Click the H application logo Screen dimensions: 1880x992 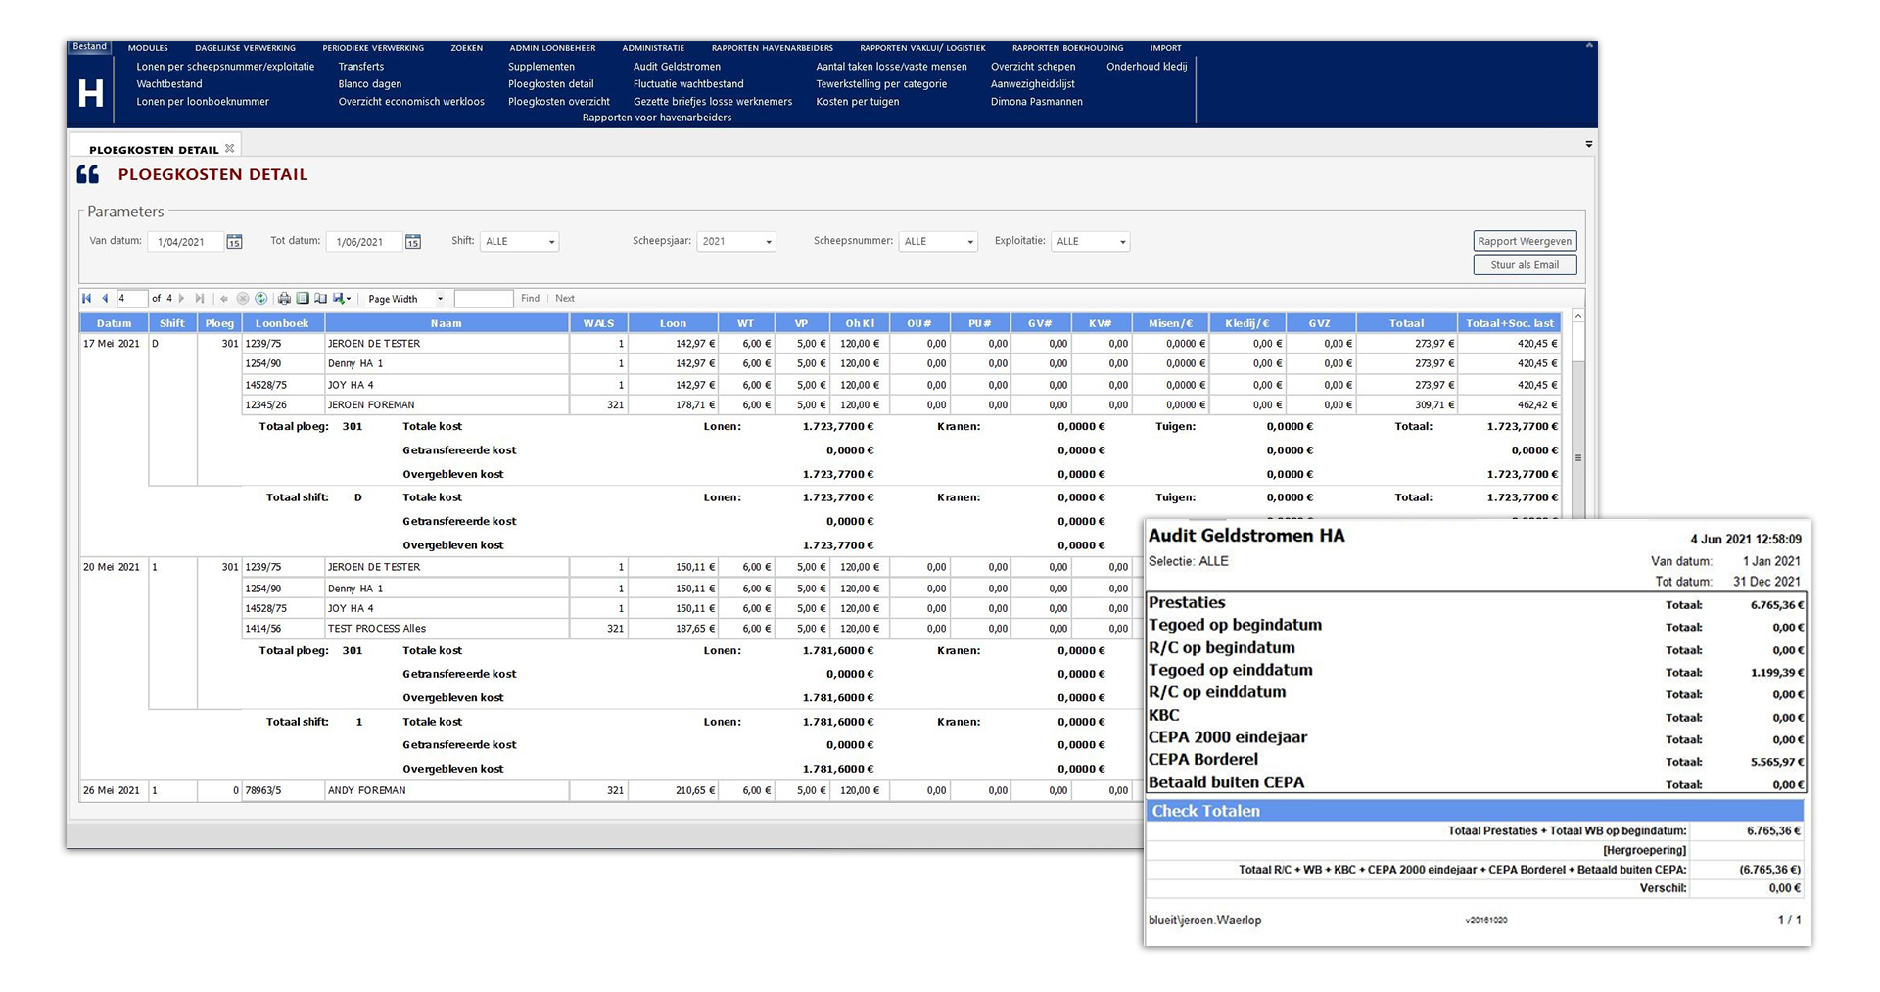coord(90,93)
